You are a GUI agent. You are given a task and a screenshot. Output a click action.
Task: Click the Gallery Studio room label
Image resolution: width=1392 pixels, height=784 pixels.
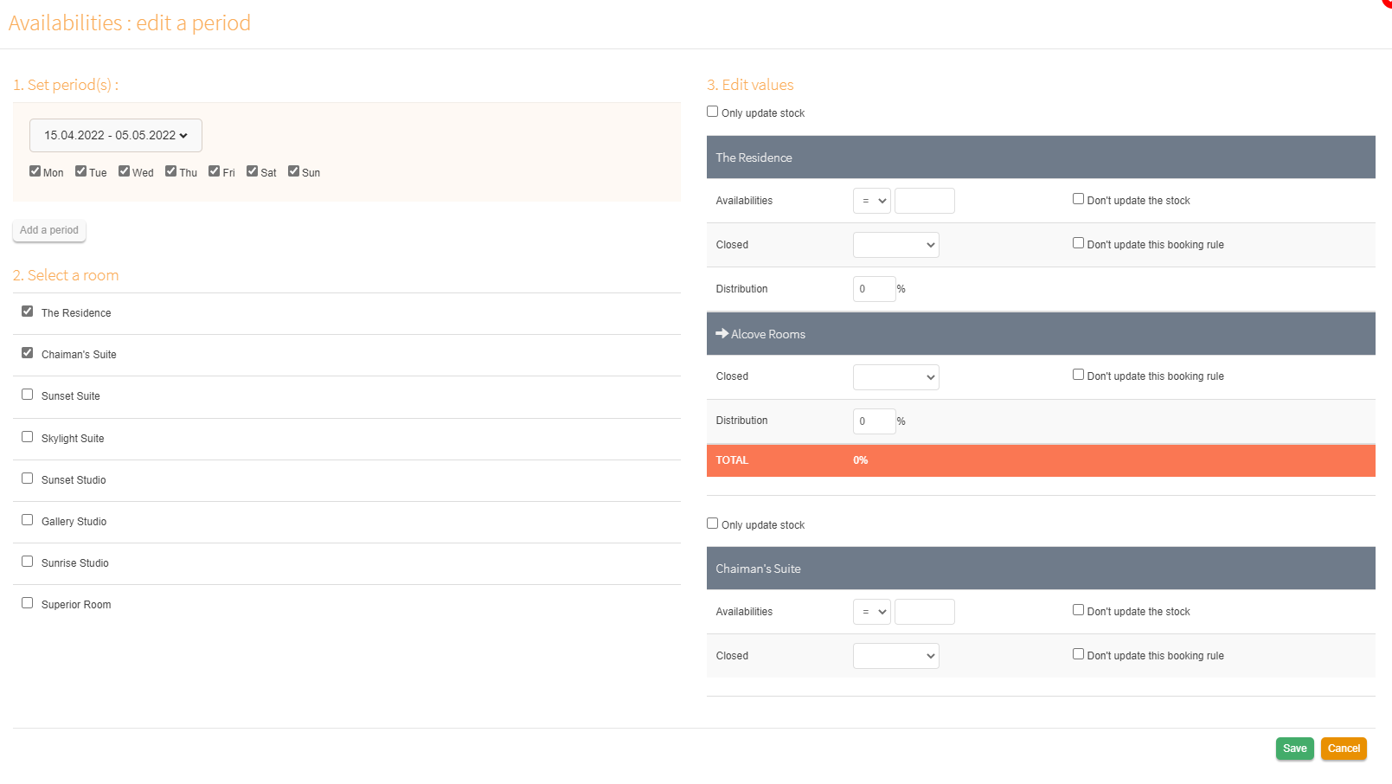(74, 522)
